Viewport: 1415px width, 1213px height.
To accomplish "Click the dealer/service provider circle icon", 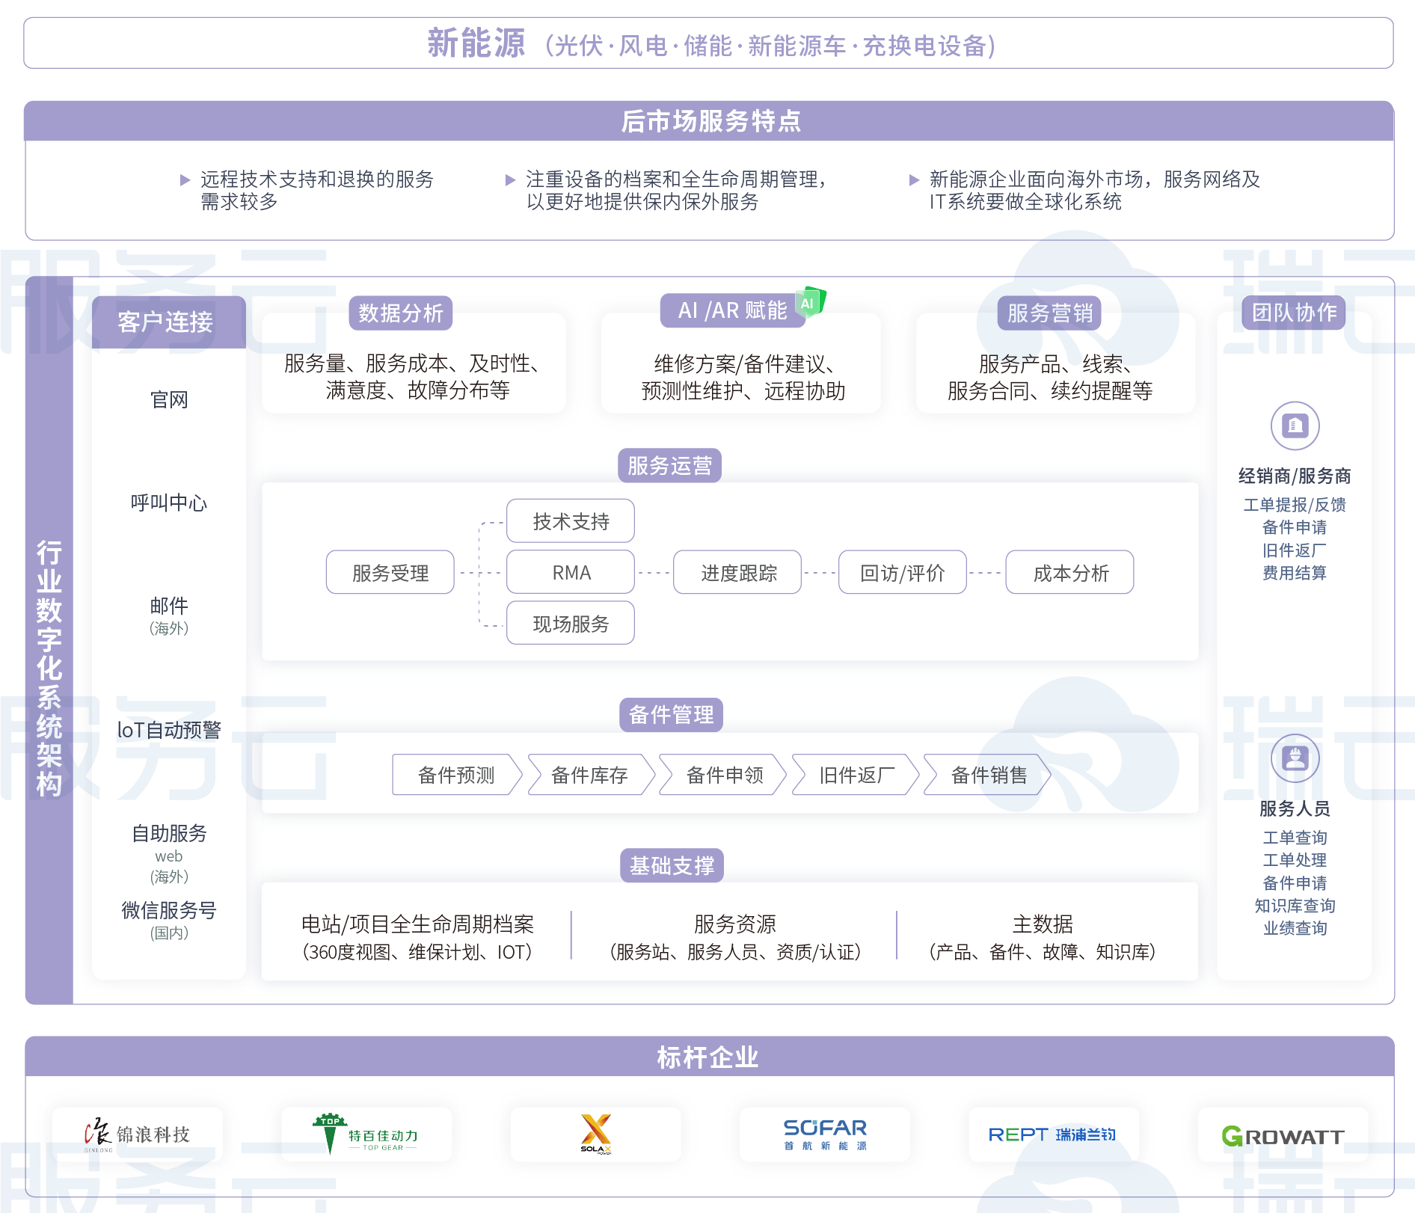I will point(1295,426).
